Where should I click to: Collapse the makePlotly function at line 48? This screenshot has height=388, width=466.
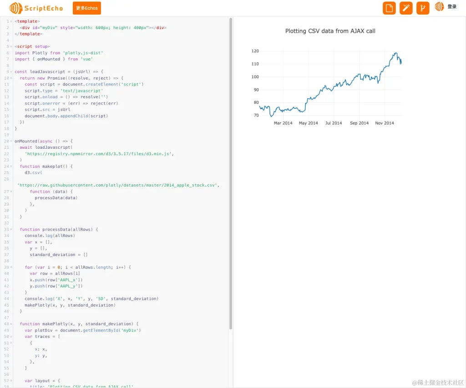[10, 324]
